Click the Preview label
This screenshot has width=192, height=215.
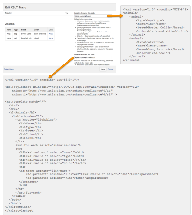9,13
